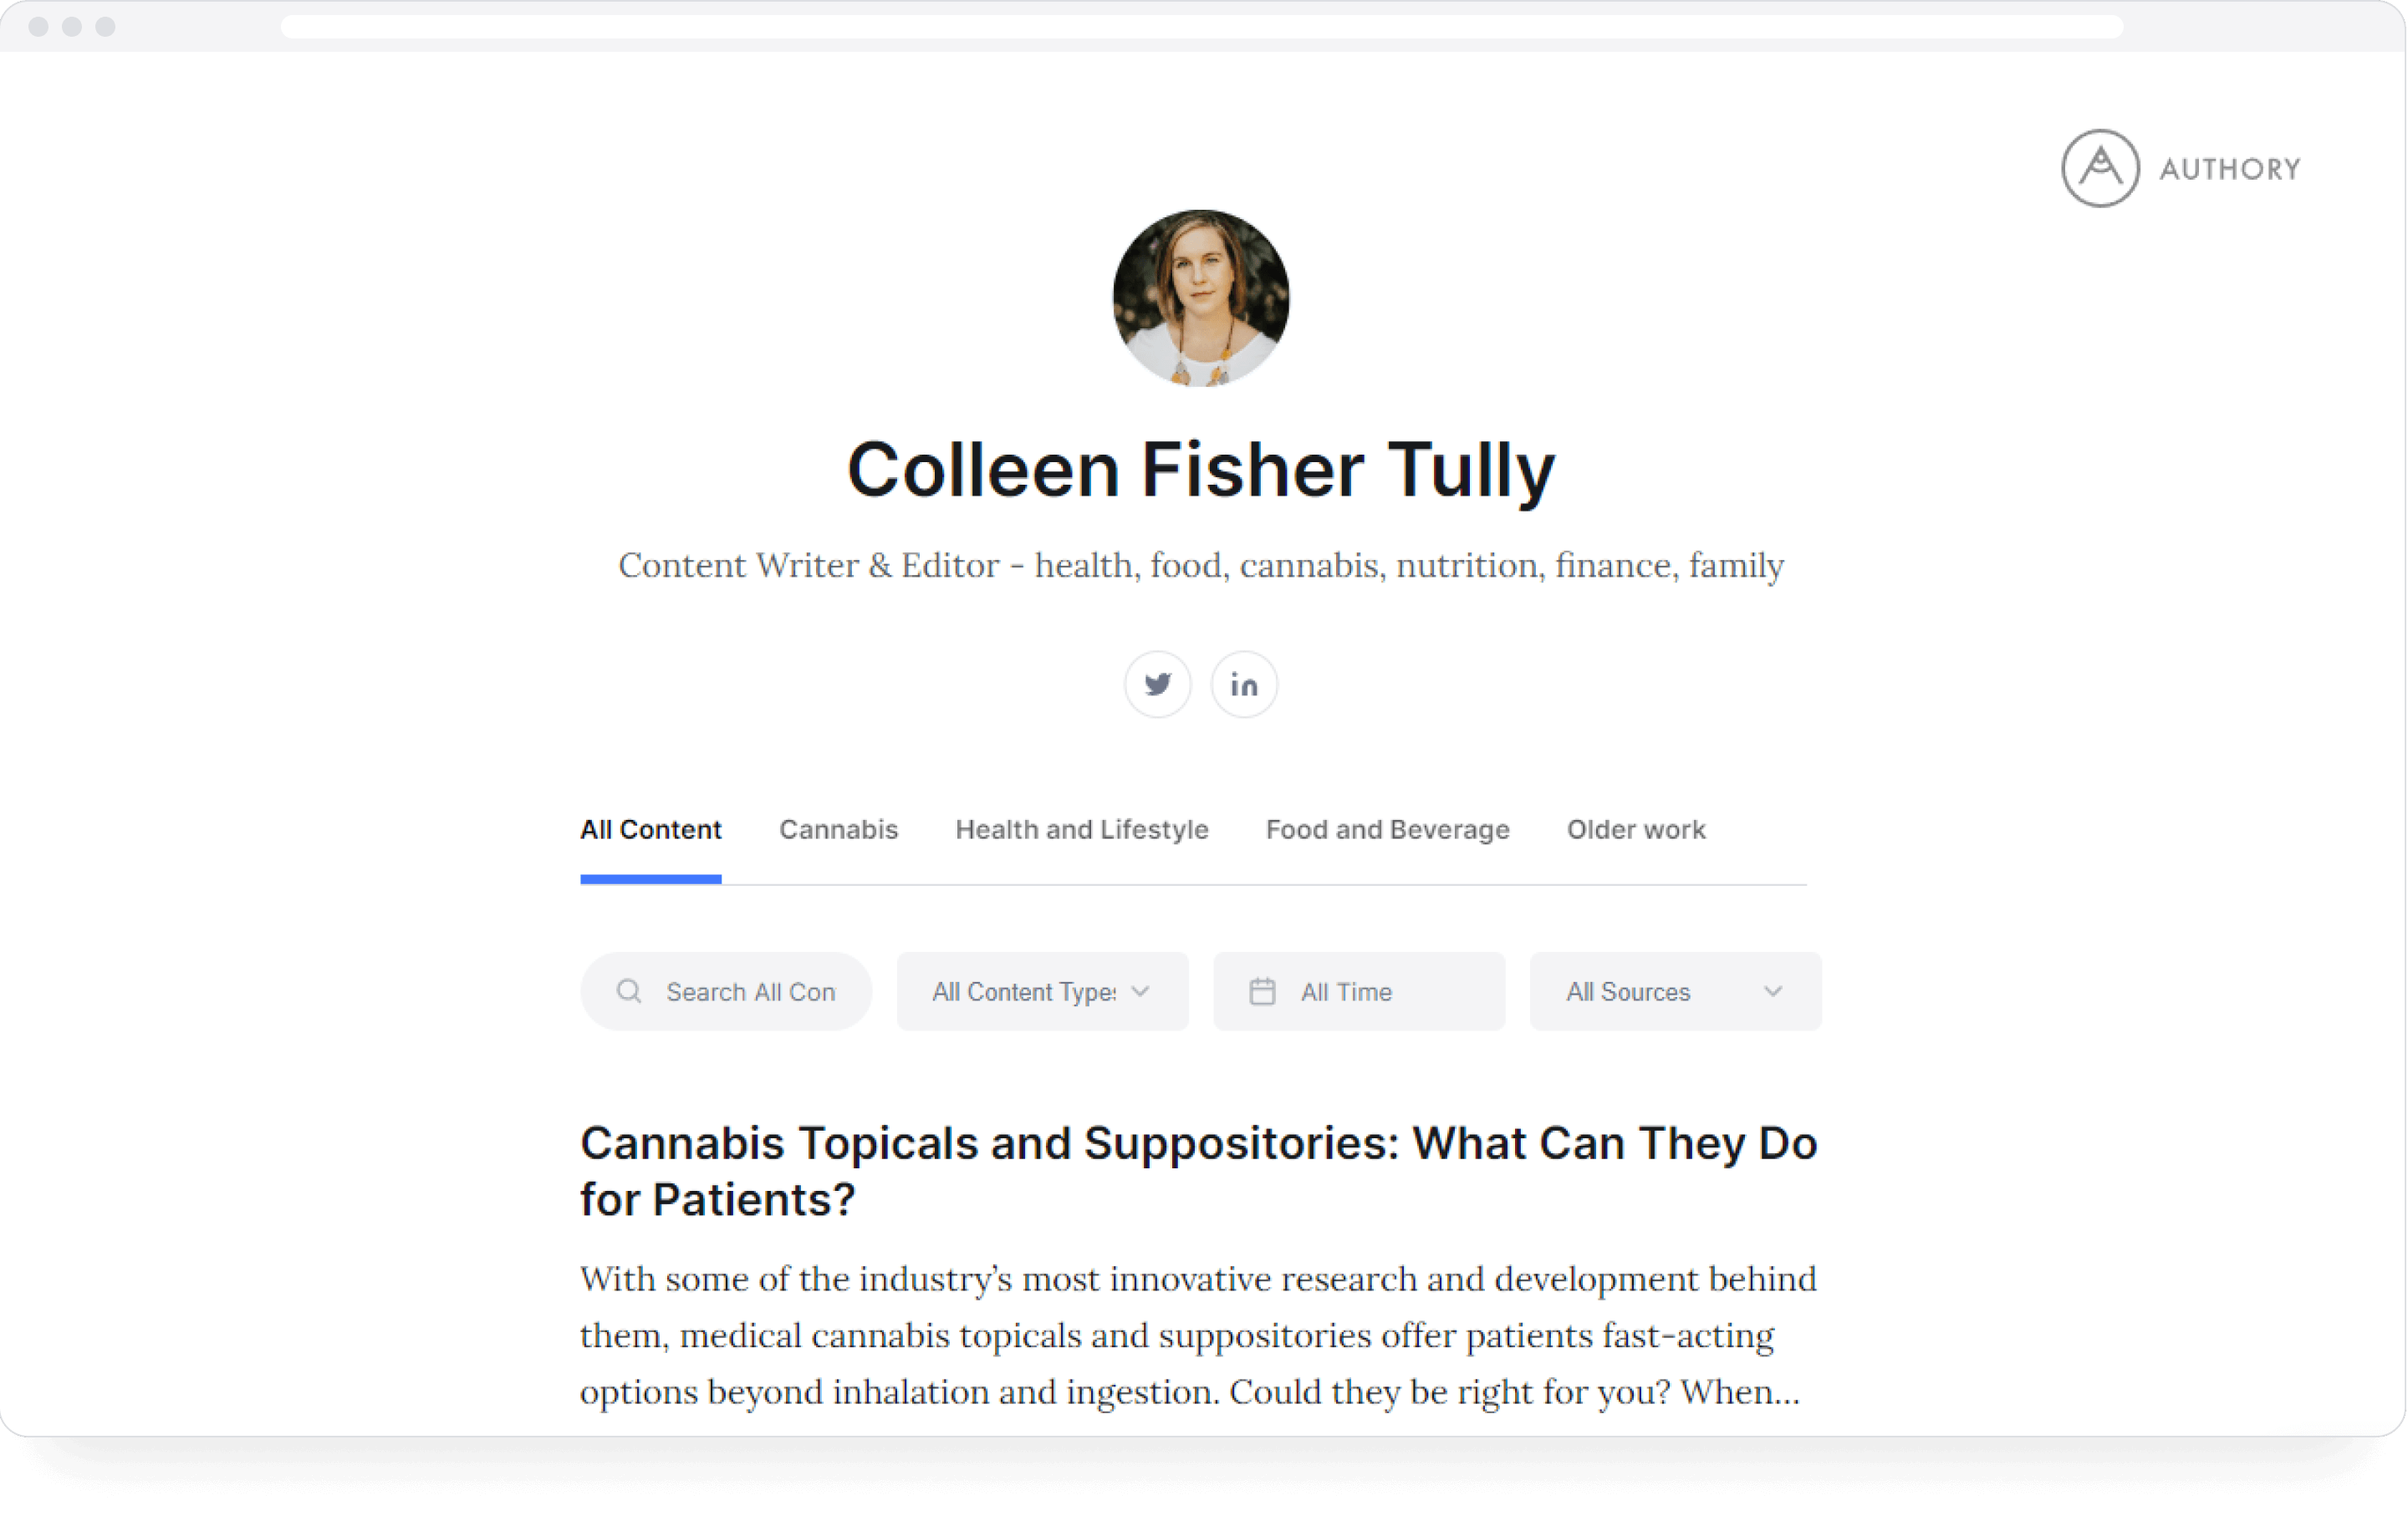Click the Authory logo icon
The height and width of the screenshot is (1521, 2408).
point(2096,168)
